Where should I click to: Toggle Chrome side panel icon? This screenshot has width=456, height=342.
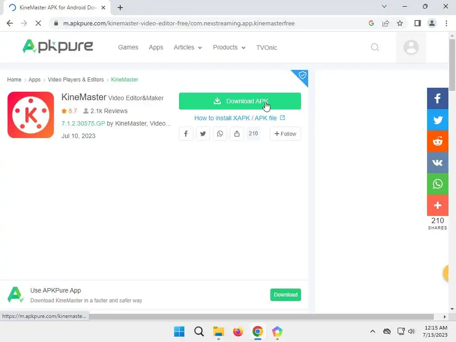tap(418, 23)
